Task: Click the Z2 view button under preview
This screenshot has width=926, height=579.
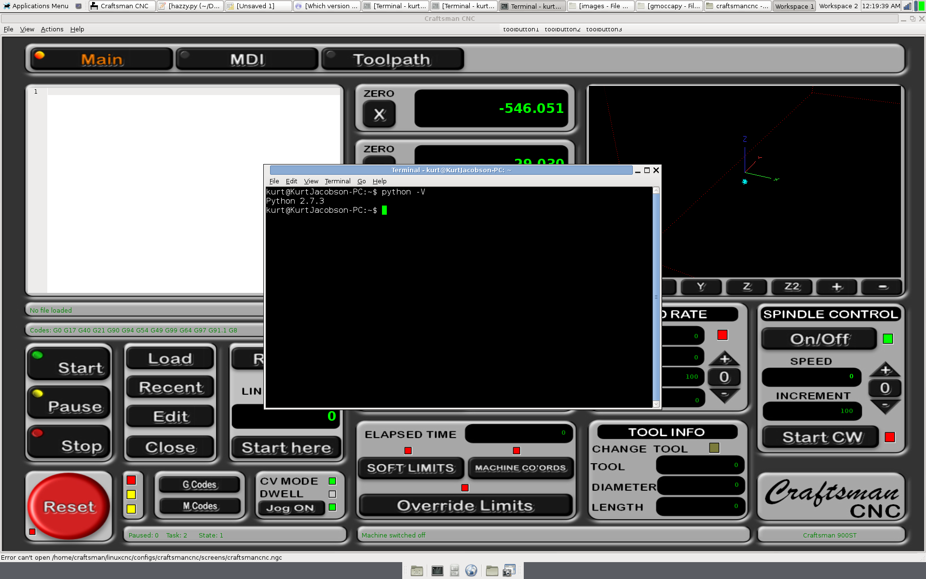Action: (792, 287)
